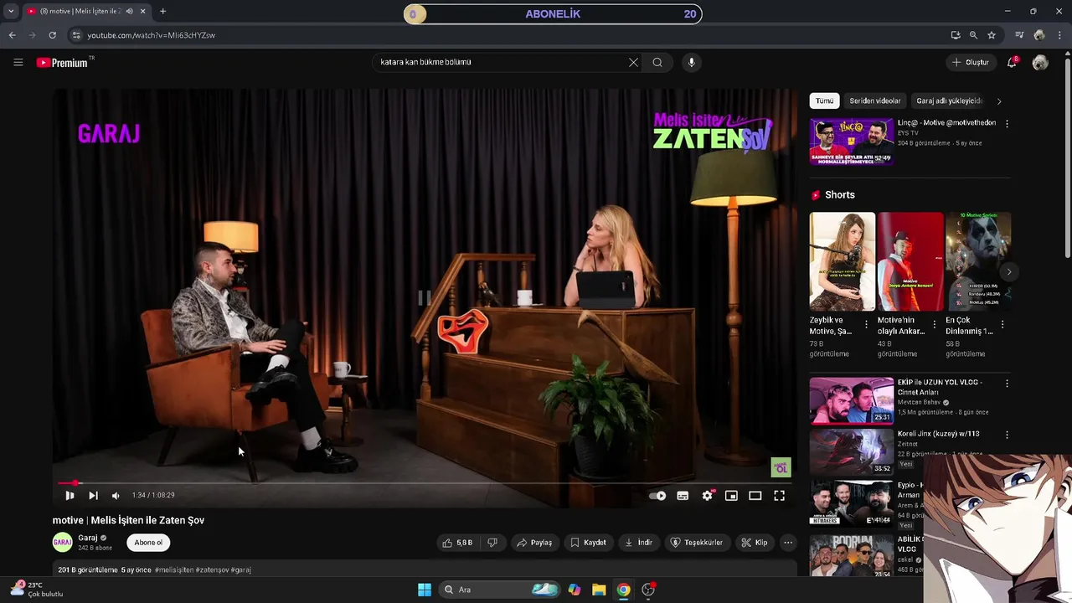Toggle theater mode

755,496
